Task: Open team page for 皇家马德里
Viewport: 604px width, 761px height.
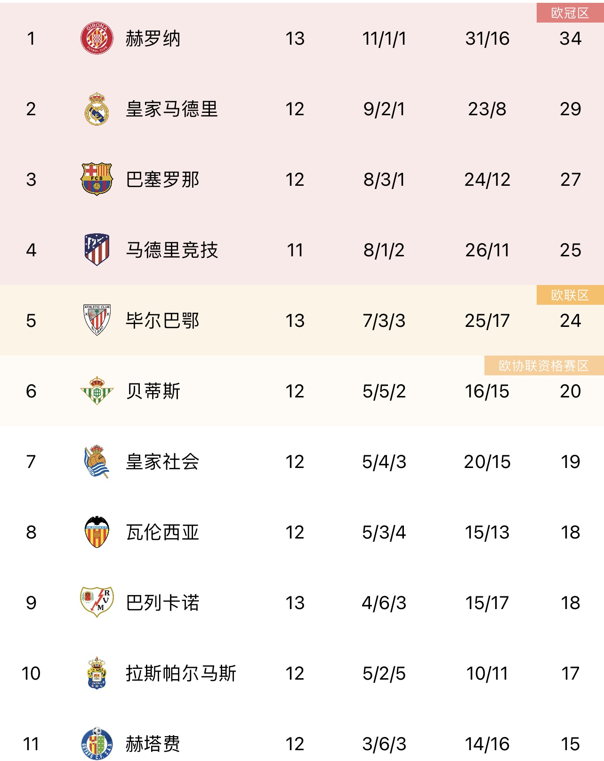Action: click(x=172, y=109)
